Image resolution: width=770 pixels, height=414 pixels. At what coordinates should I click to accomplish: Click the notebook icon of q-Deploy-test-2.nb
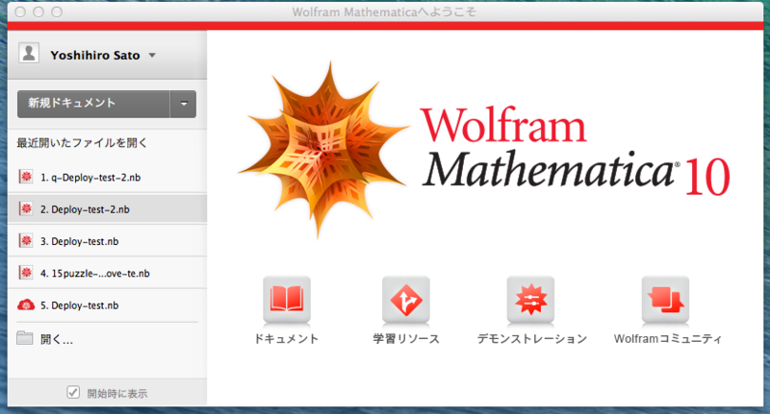pyautogui.click(x=26, y=177)
